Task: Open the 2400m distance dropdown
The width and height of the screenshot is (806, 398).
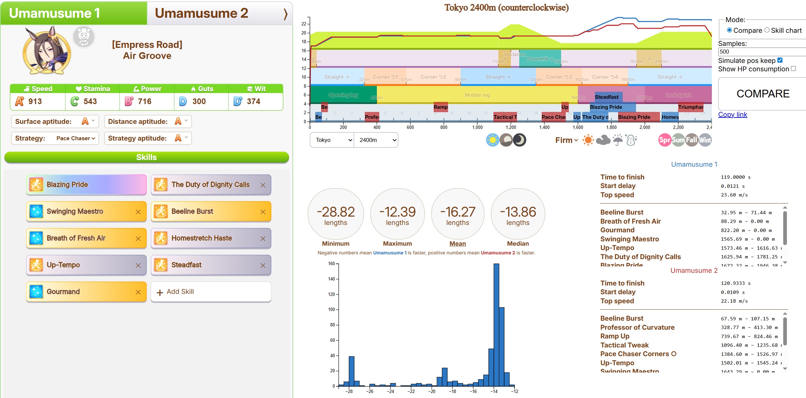Action: (x=376, y=140)
